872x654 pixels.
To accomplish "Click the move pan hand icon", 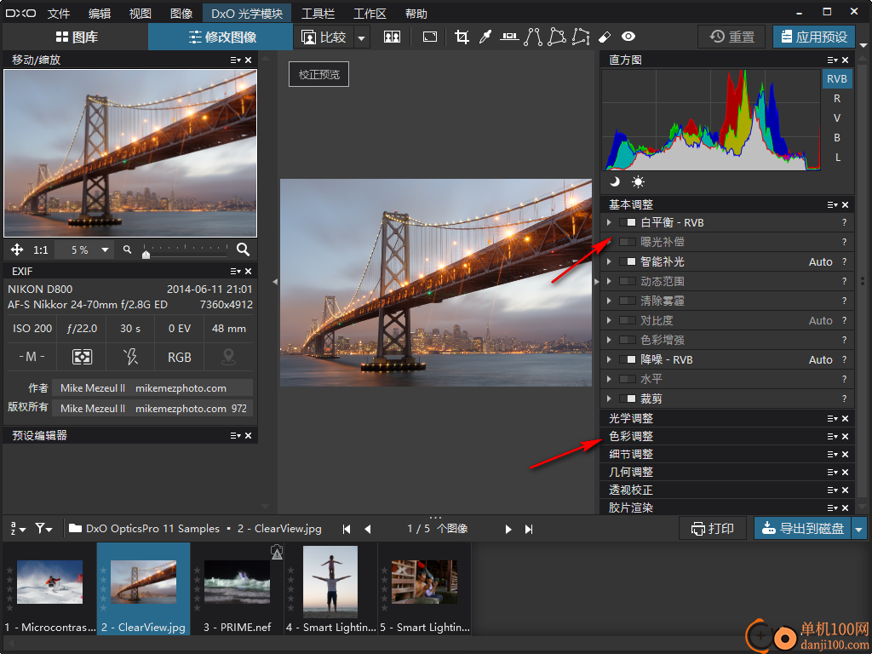I will click(x=17, y=250).
